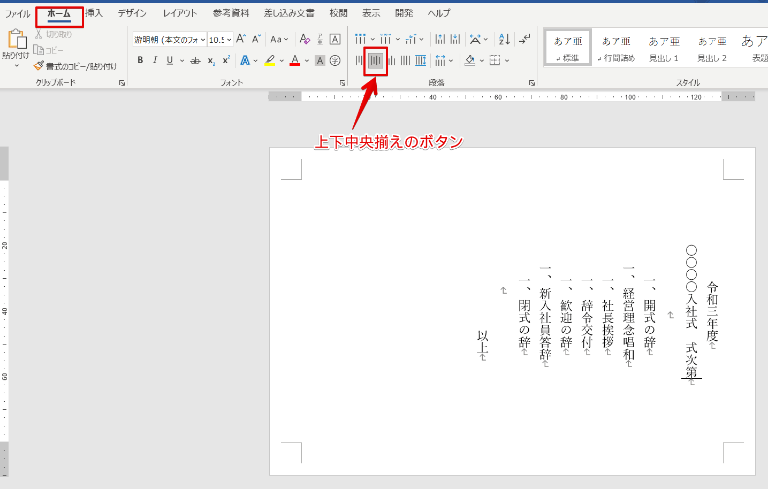Toggle superscript (x²) formatting
Image resolution: width=768 pixels, height=489 pixels.
coord(226,60)
